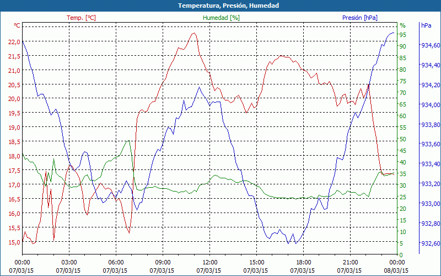The height and width of the screenshot is (276, 441).
Task: Click the 30 humidity axis value
Action: 403,185
